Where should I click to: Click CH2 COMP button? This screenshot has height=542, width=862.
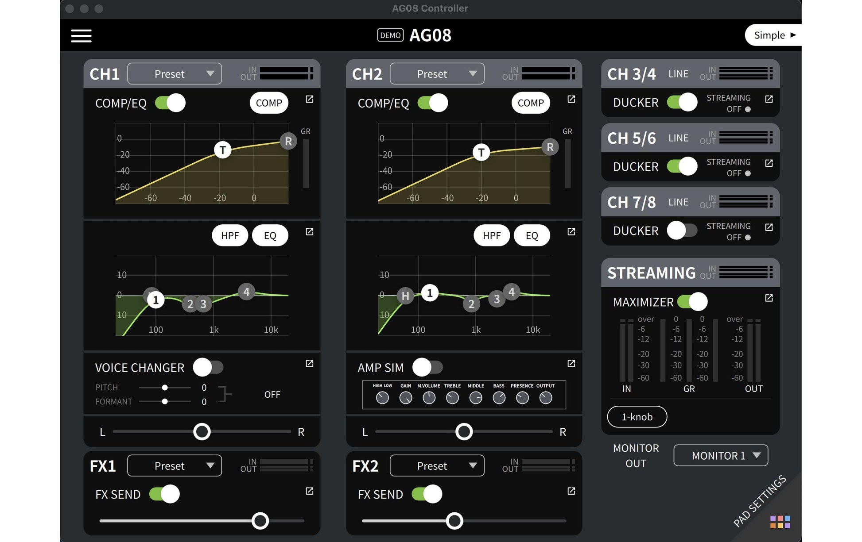click(531, 103)
